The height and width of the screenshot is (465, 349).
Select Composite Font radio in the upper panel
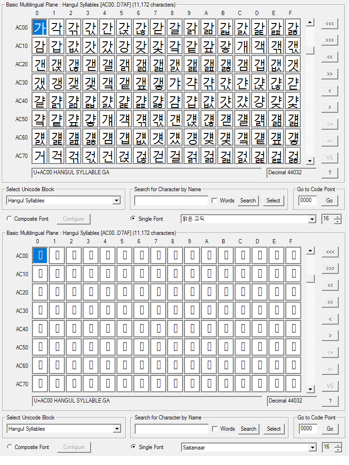9,219
